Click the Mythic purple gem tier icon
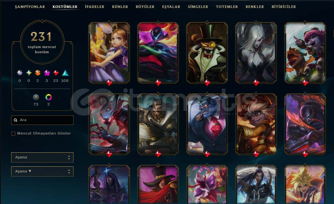Image resolution: width=334 pixels, height=204 pixels. pos(47,73)
